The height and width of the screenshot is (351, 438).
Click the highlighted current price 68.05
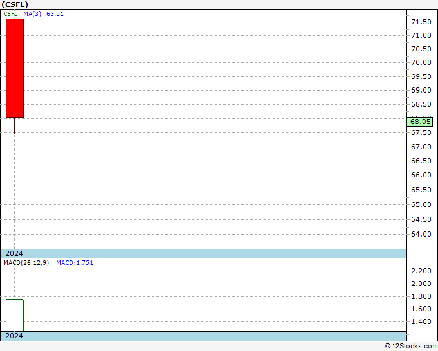click(x=420, y=122)
